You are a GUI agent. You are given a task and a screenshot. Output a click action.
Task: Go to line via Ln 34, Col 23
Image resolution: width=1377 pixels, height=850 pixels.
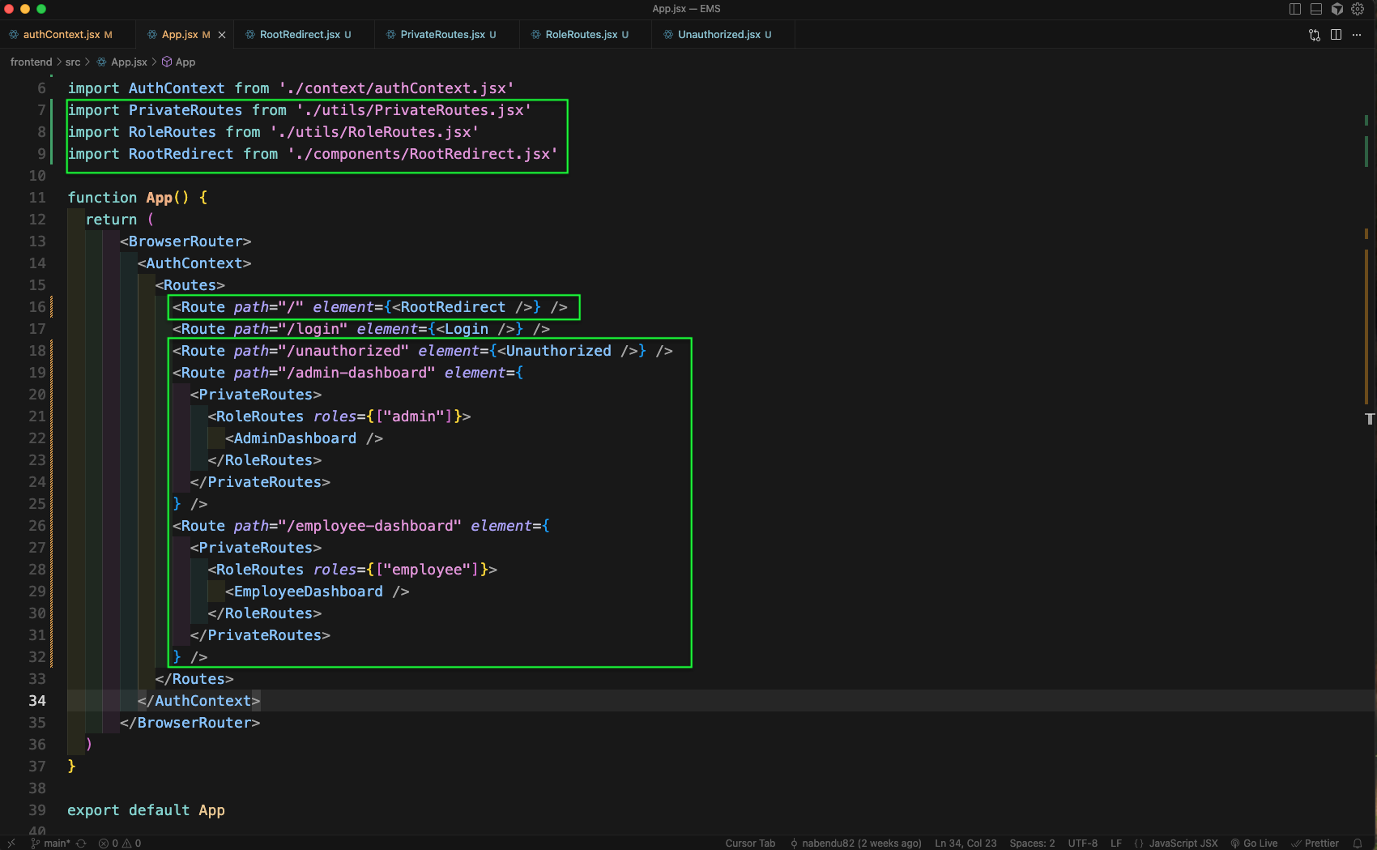pyautogui.click(x=966, y=843)
